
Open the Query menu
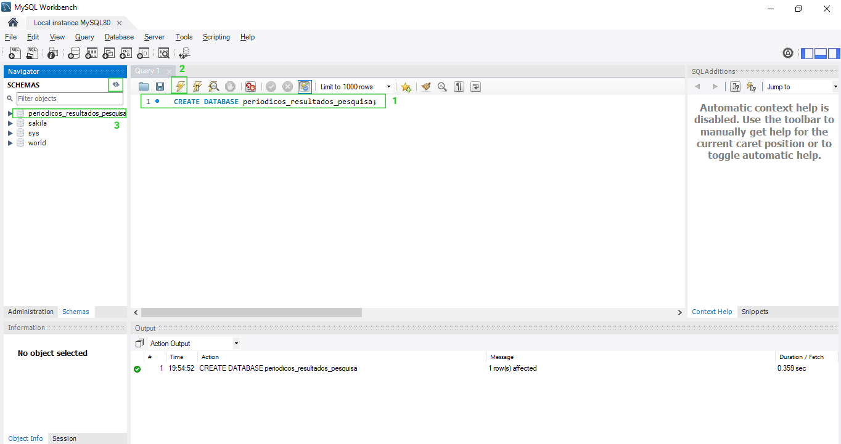(84, 37)
